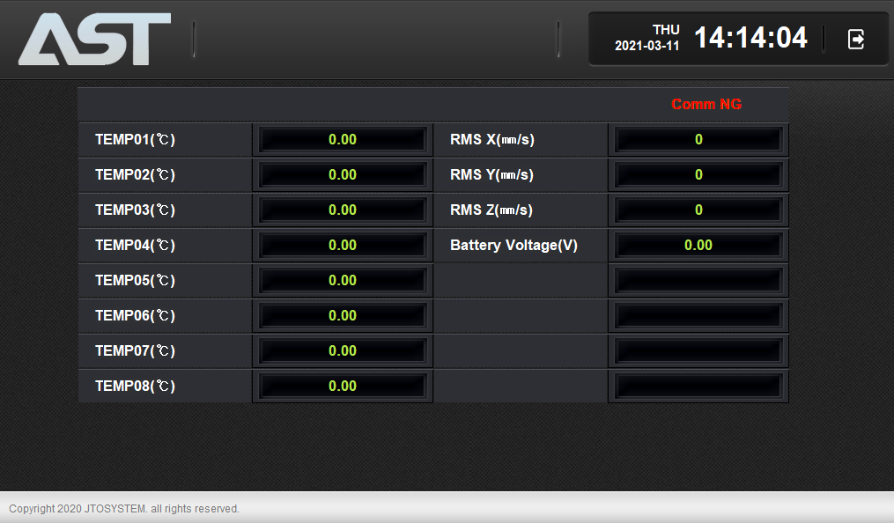
Task: Click the 14:14:04 clock display
Action: point(750,38)
